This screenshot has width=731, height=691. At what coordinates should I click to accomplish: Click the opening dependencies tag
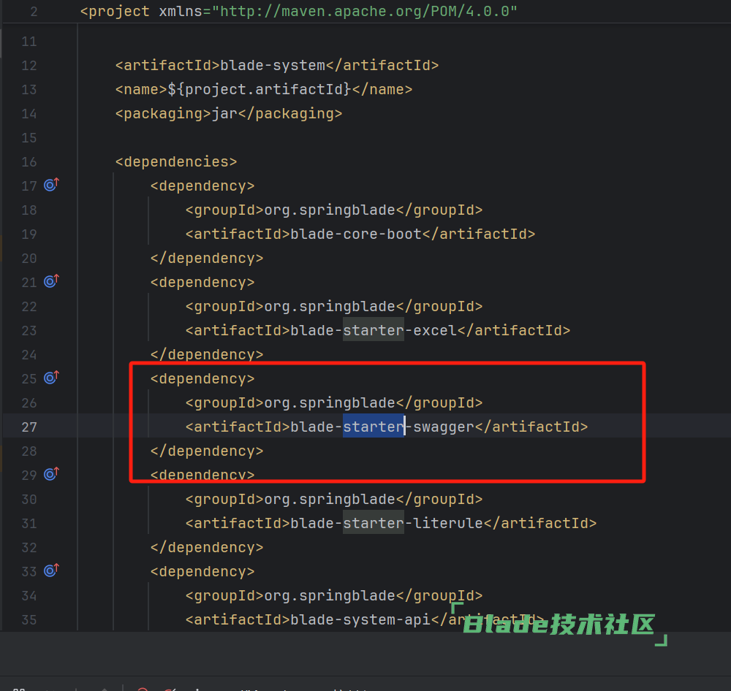point(175,161)
